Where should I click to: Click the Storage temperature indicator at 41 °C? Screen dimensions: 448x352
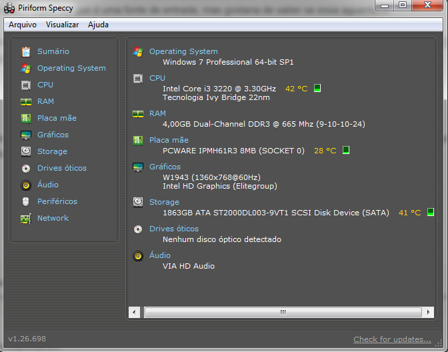[410, 213]
